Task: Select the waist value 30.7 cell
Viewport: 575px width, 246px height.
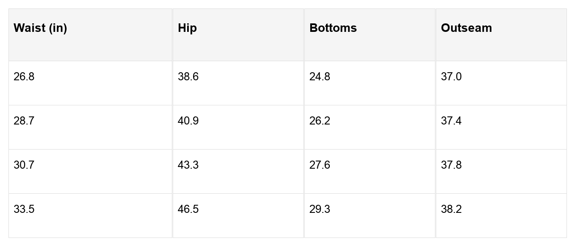Action: [90, 171]
